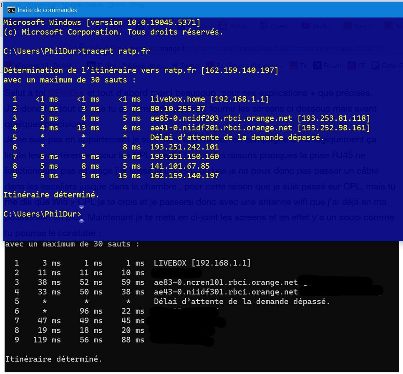Click the '119 ms' value in black hop 9
Image resolution: width=403 pixels, height=374 pixels.
(x=47, y=340)
